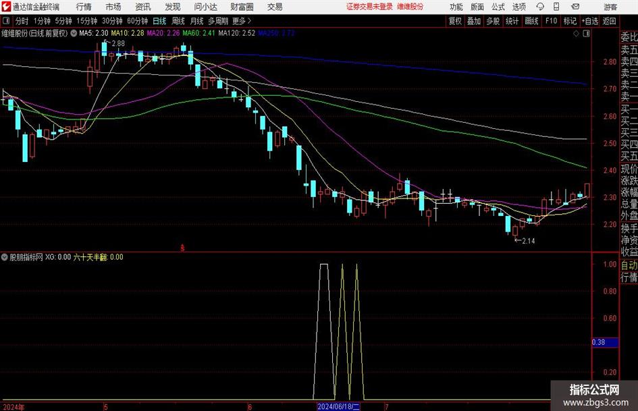
Task: Click the 维维股份(日线 前复权) chart title
Action: 34,33
